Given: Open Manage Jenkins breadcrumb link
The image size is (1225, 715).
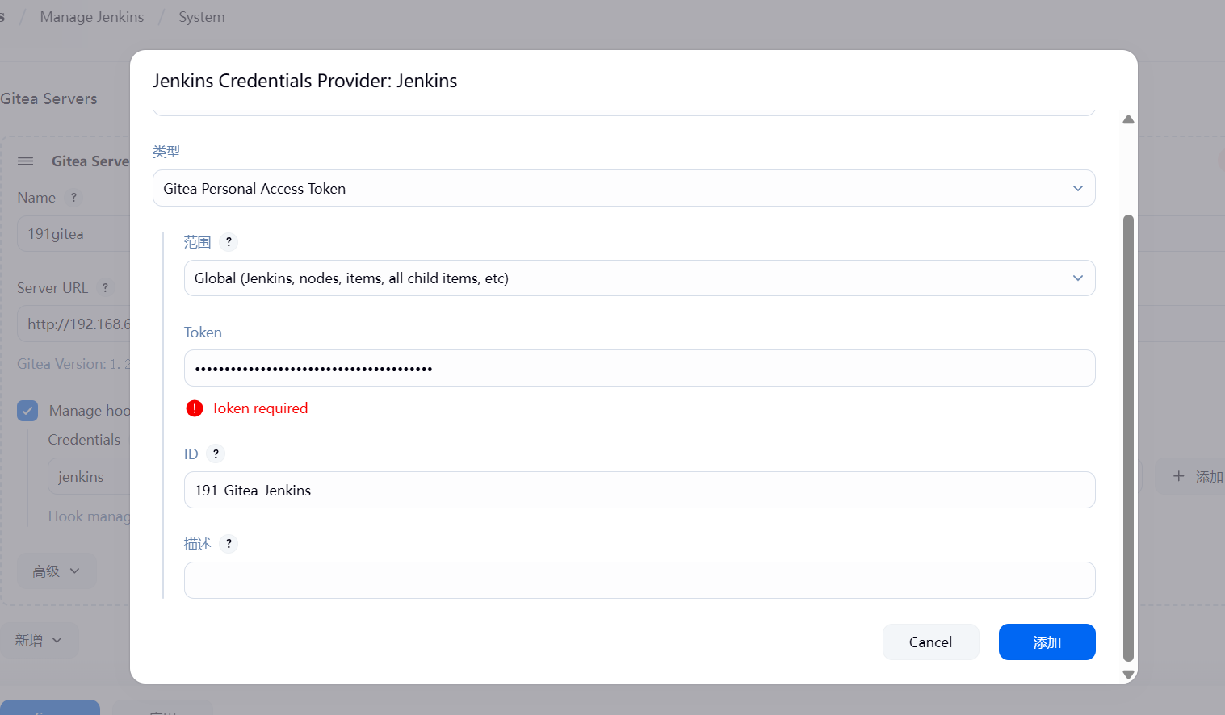Looking at the screenshot, I should click(92, 17).
